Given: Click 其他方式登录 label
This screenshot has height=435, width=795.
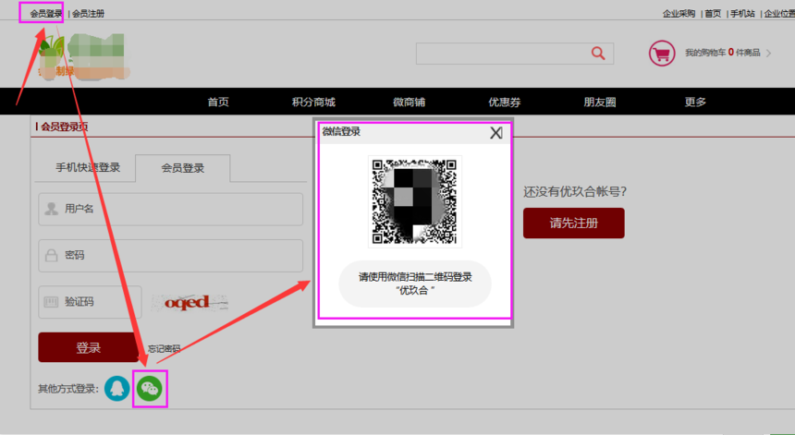Looking at the screenshot, I should (x=68, y=389).
